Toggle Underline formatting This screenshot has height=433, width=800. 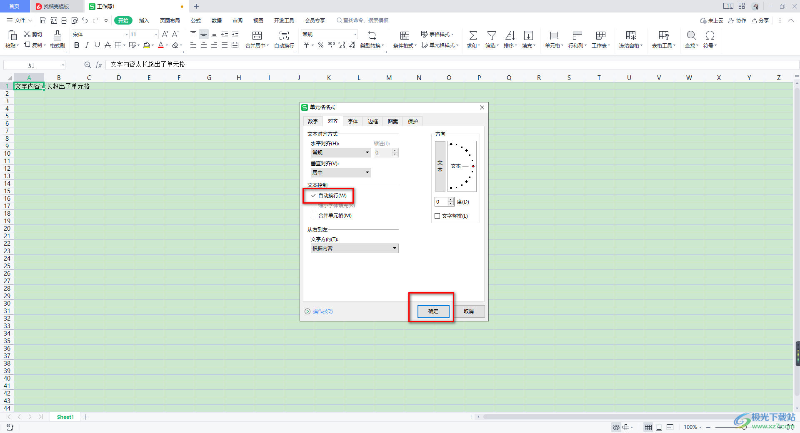point(97,45)
